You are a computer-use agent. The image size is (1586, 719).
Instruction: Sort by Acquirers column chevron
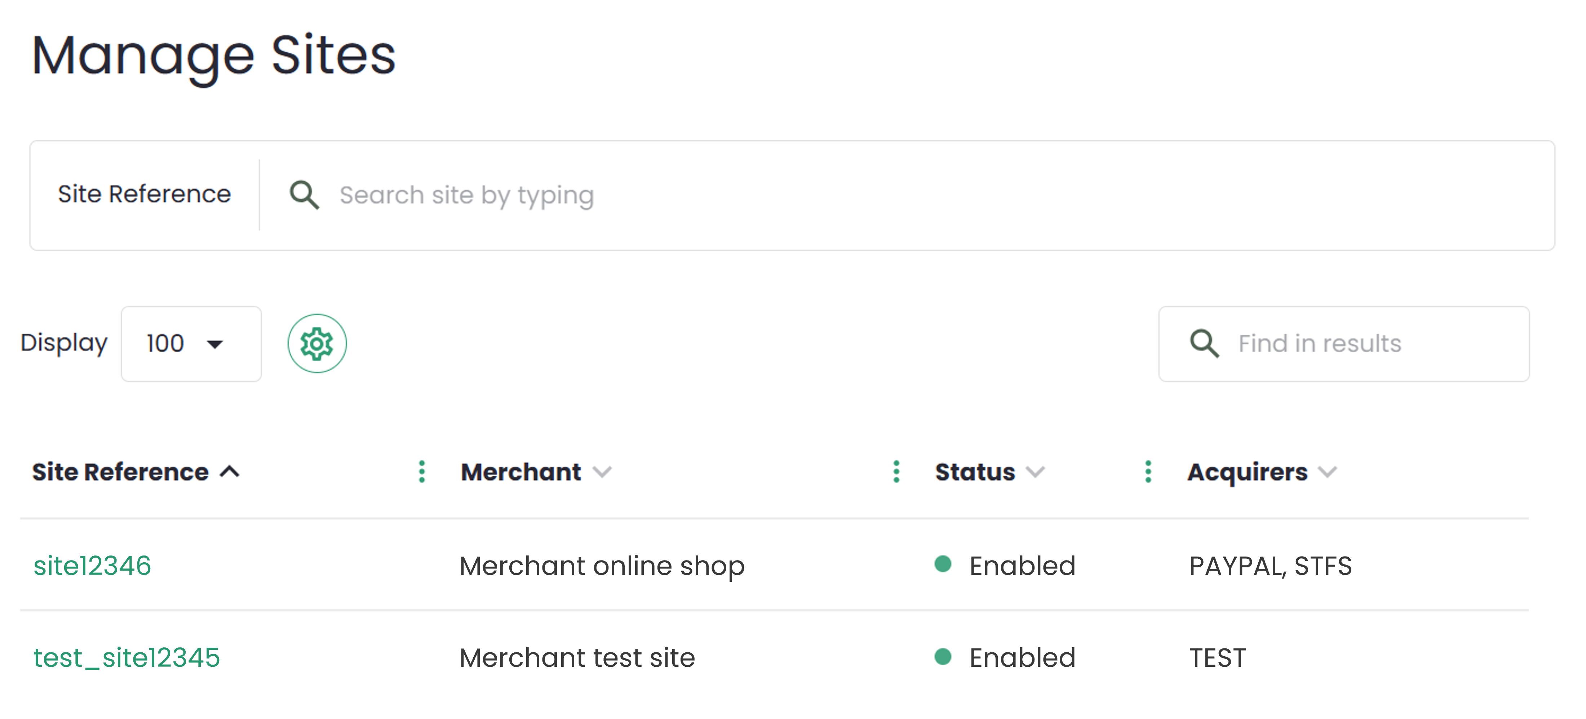1328,472
